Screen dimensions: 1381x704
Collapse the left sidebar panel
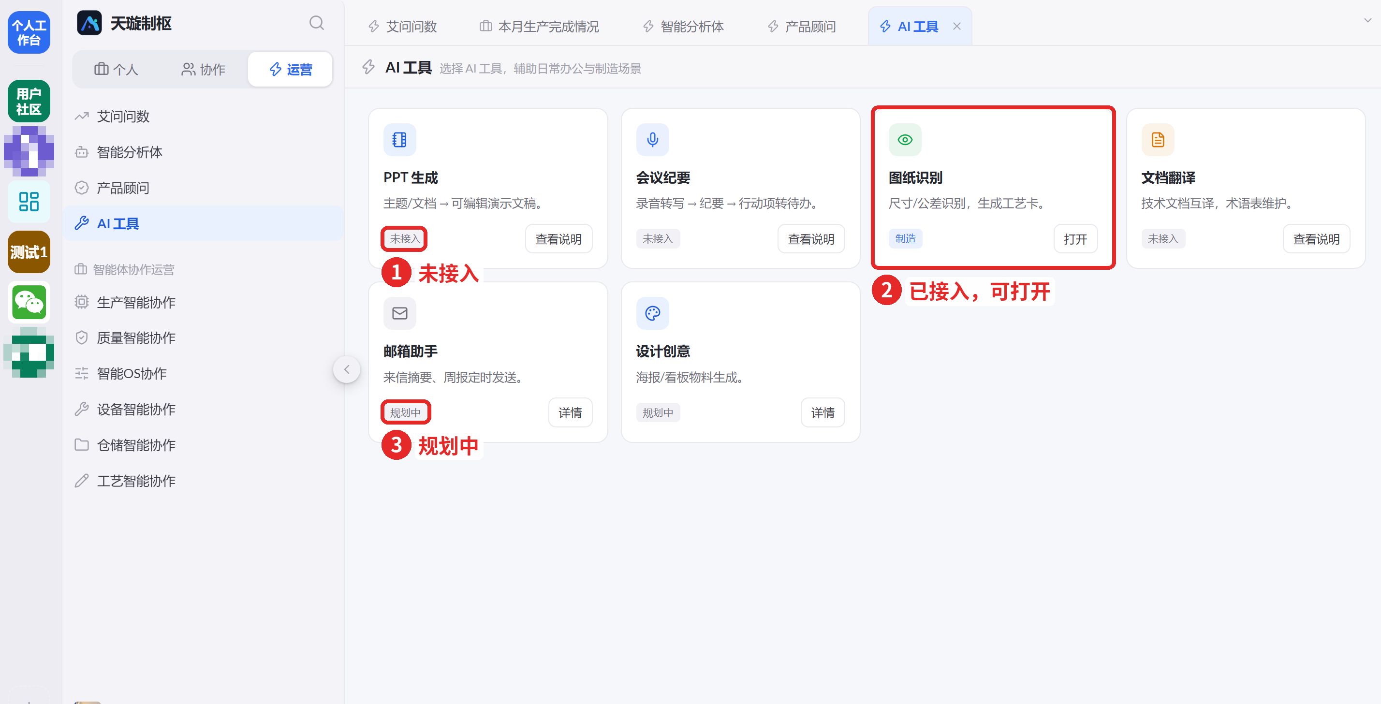(347, 369)
